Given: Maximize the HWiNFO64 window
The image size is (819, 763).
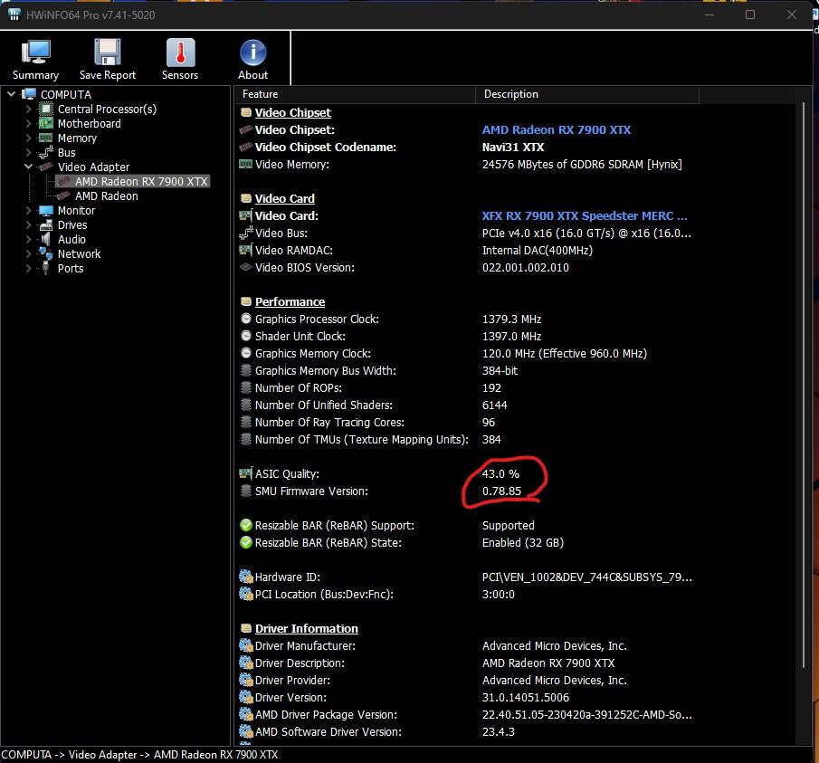Looking at the screenshot, I should [x=750, y=14].
